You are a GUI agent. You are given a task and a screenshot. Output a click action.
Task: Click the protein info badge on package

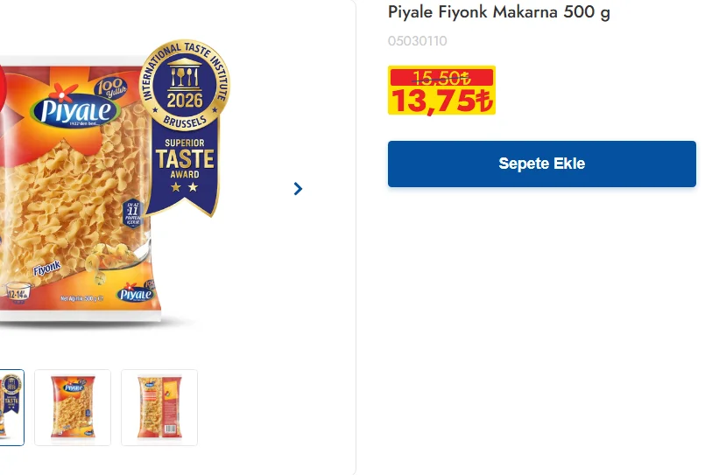[x=133, y=213]
